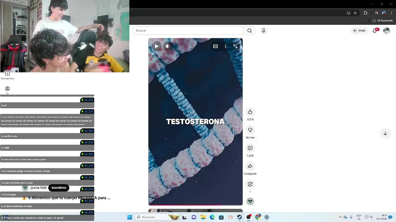Click the install app icon in address bar
The height and width of the screenshot is (222, 396).
(x=348, y=13)
